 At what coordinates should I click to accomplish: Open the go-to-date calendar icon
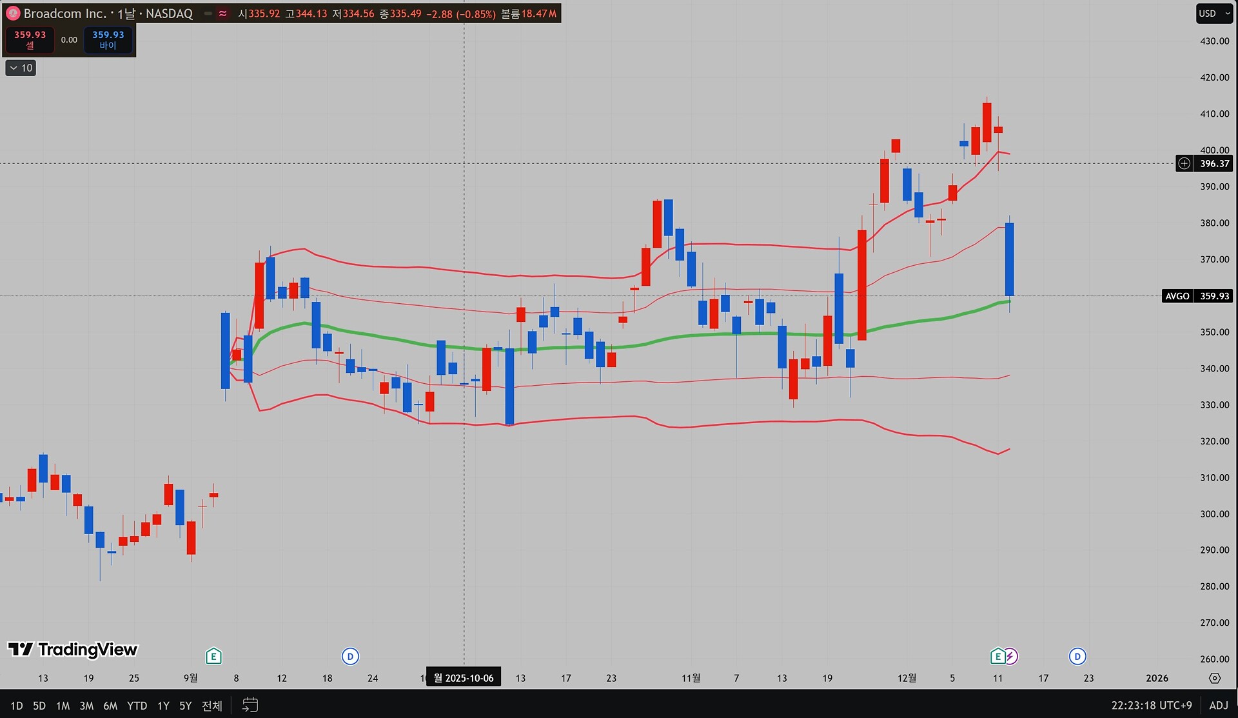(250, 705)
